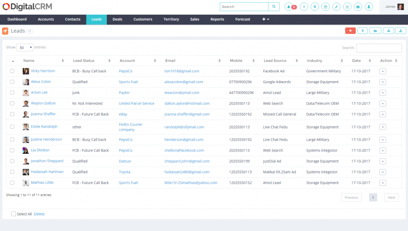Open the Customers tab
Image resolution: width=408 pixels, height=231 pixels.
click(x=143, y=19)
